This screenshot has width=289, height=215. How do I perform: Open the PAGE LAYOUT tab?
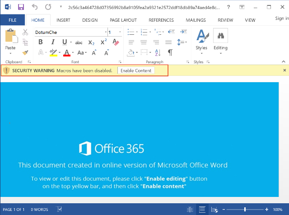[123, 20]
